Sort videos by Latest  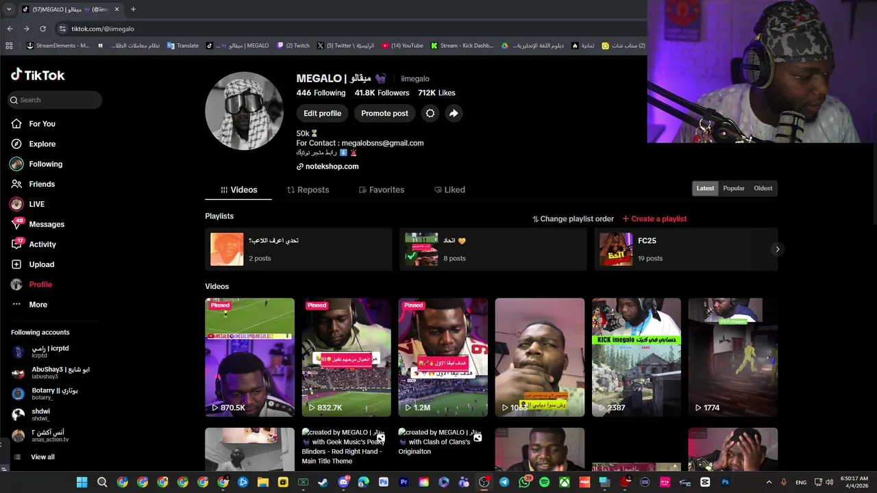tap(705, 188)
